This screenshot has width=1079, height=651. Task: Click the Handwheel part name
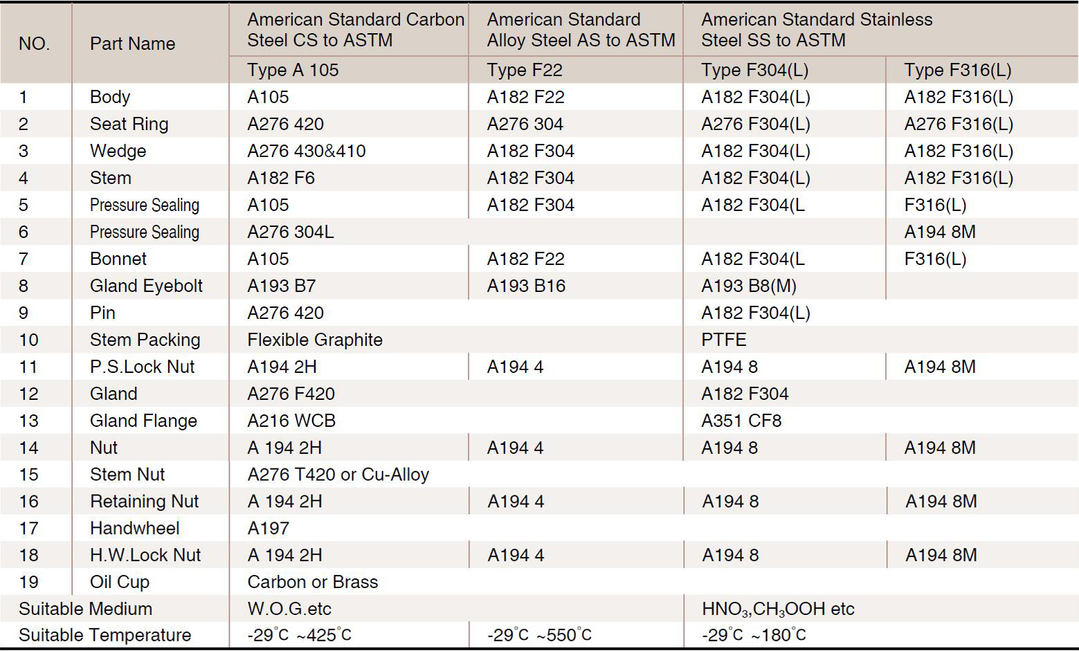point(134,529)
